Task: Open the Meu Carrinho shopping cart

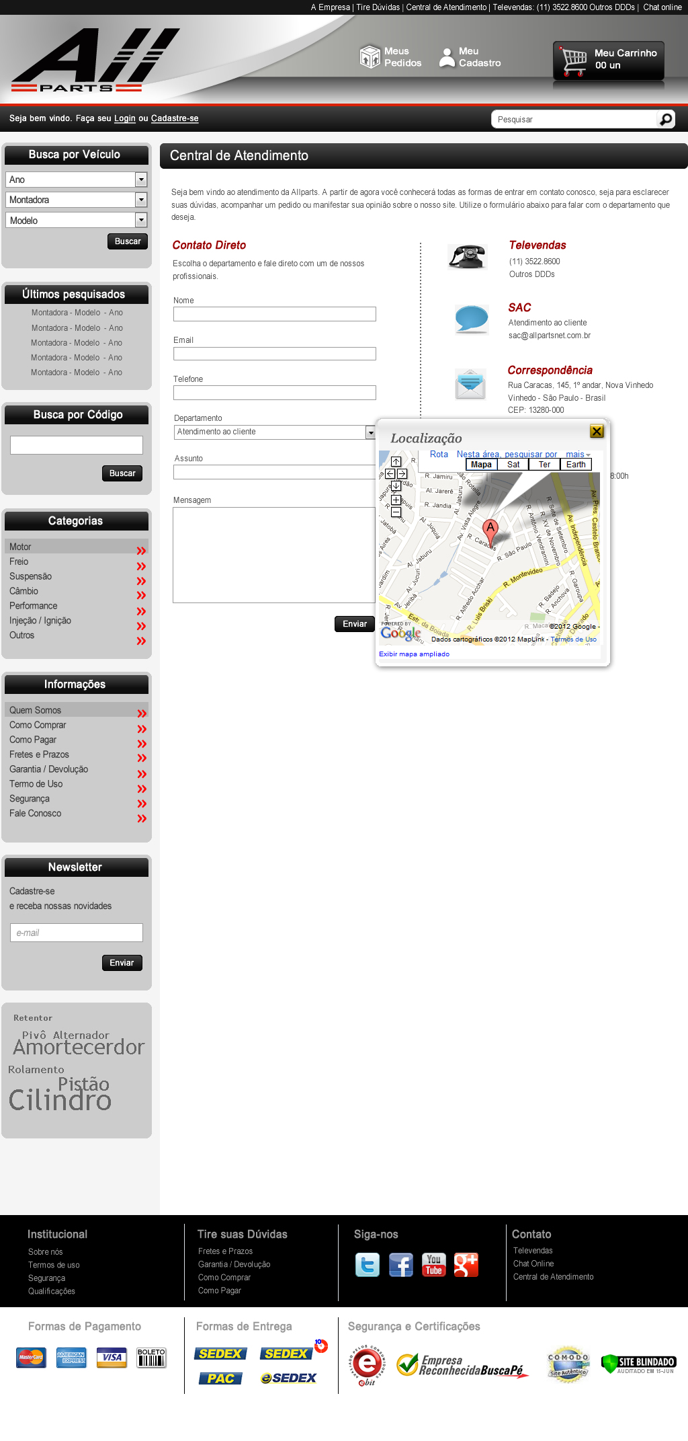Action: click(x=609, y=60)
